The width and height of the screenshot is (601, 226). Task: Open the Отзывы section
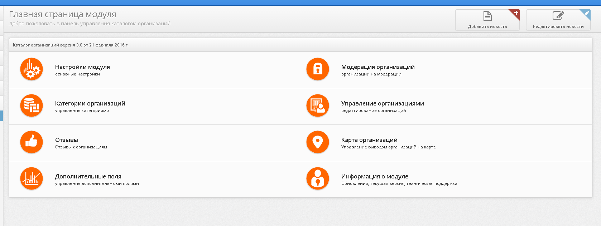coord(67,140)
